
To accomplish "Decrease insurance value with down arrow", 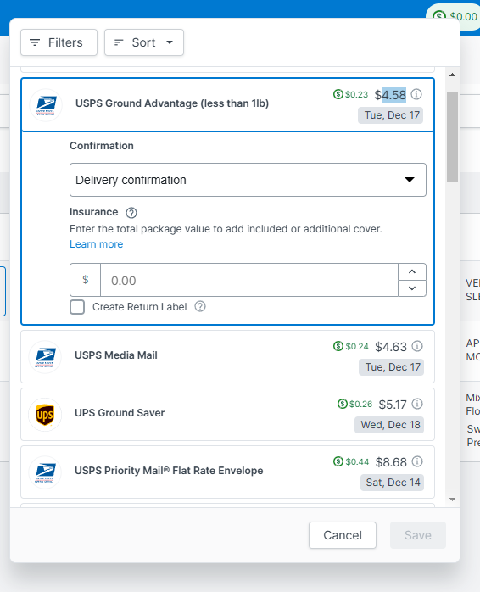I will point(412,288).
